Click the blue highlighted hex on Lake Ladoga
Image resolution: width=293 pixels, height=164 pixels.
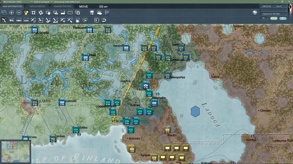click(195, 111)
